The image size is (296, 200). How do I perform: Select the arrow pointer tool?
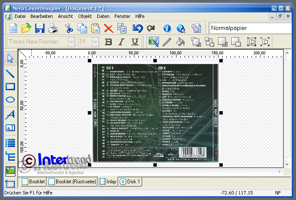pos(10,59)
